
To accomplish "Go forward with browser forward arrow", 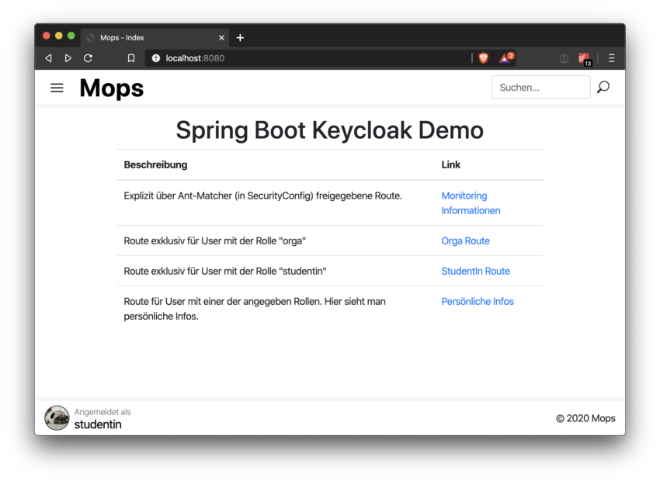I will 68,58.
